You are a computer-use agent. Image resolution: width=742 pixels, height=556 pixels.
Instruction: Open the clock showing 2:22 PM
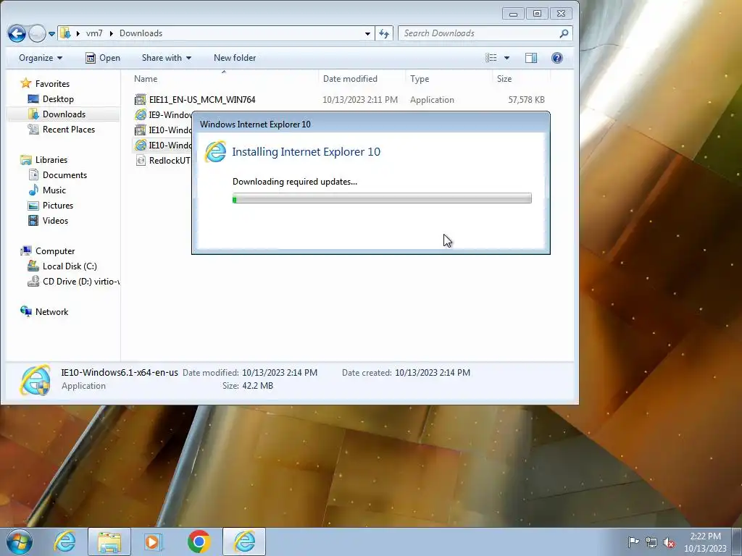click(705, 542)
